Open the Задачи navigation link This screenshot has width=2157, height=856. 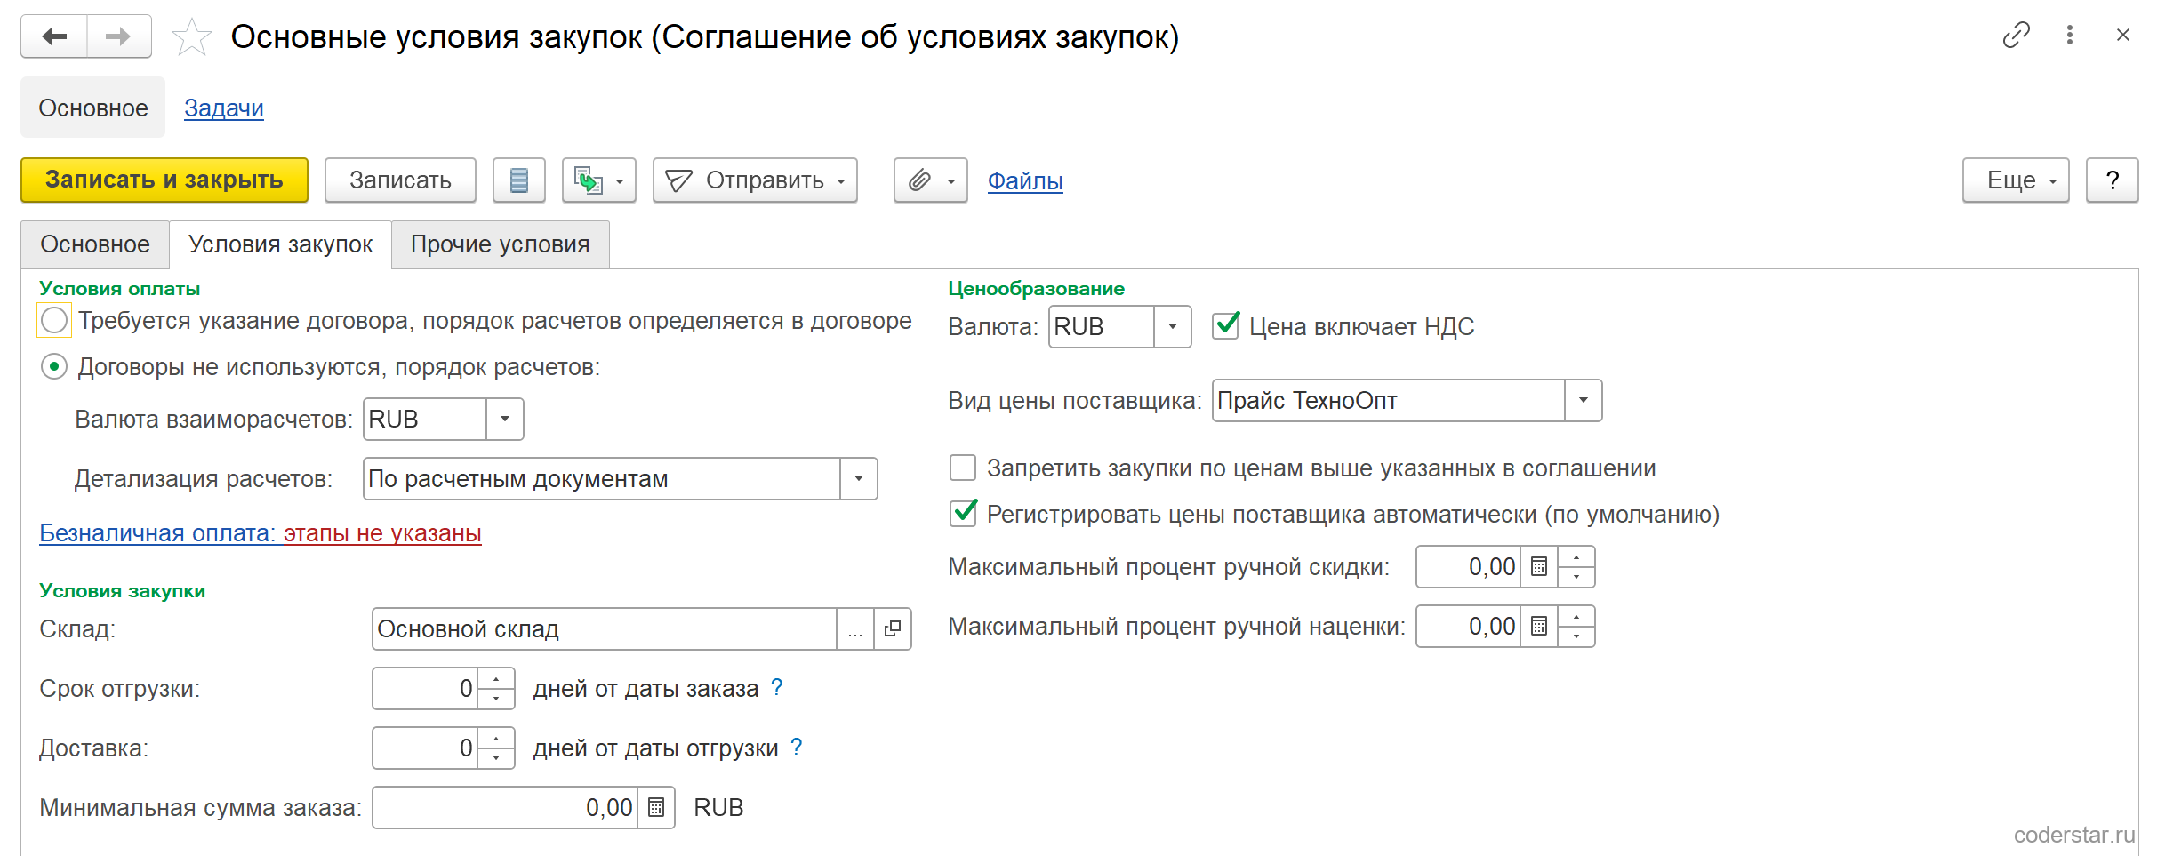pos(224,108)
